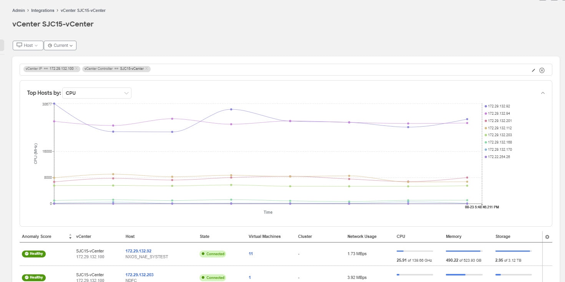Image resolution: width=565 pixels, height=282 pixels.
Task: Click Connected state for 172.29.132.203
Action: tap(213, 277)
